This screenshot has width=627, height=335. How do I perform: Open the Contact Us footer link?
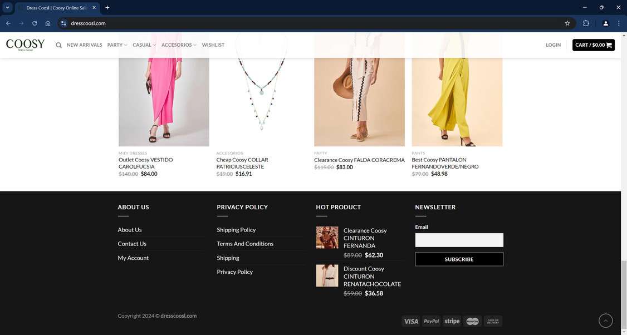point(132,244)
